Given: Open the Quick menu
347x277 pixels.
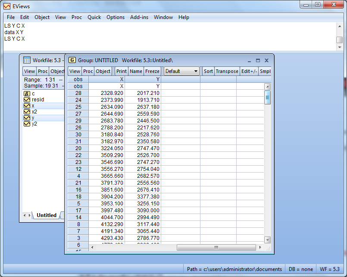Looking at the screenshot, I should click(94, 17).
